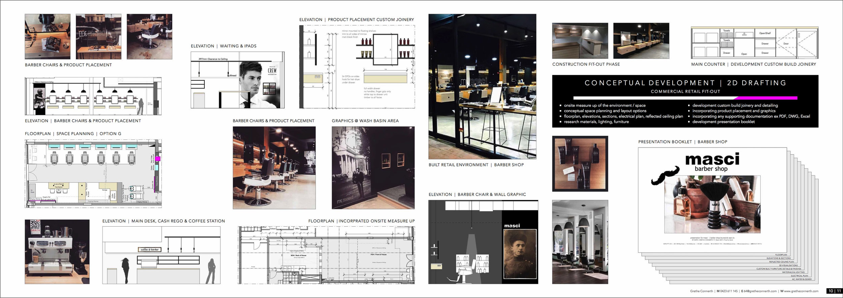Select bullet 'conceptual space planning and layout options'
Image resolution: width=843 pixels, height=298 pixels.
pos(605,111)
